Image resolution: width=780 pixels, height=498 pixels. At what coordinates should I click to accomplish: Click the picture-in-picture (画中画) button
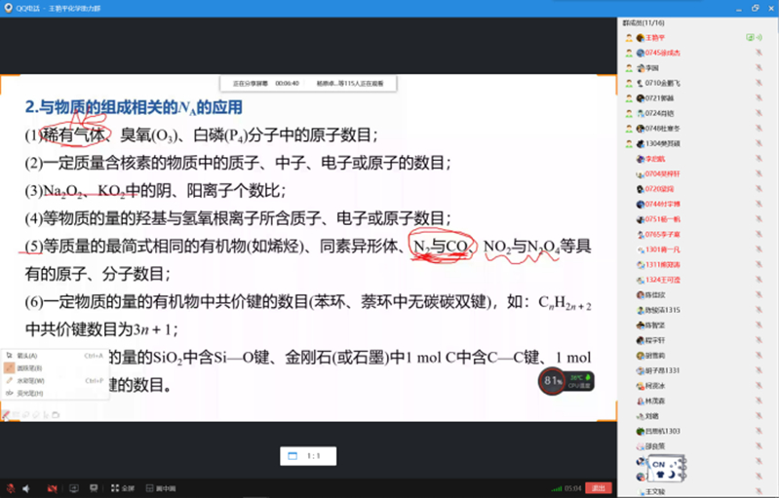click(x=160, y=487)
